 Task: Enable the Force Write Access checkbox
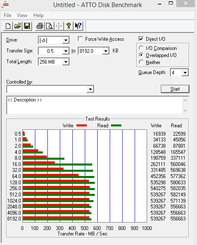click(x=80, y=39)
